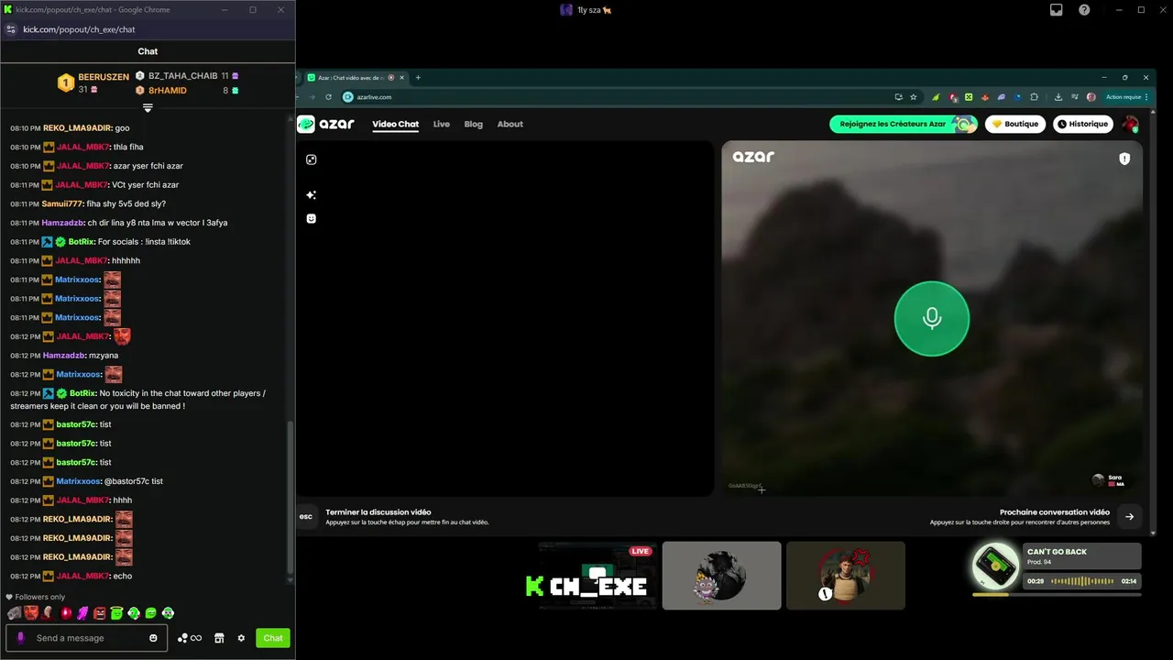Image resolution: width=1173 pixels, height=660 pixels.
Task: Click 8rHAMID in leaderboard
Action: point(167,91)
